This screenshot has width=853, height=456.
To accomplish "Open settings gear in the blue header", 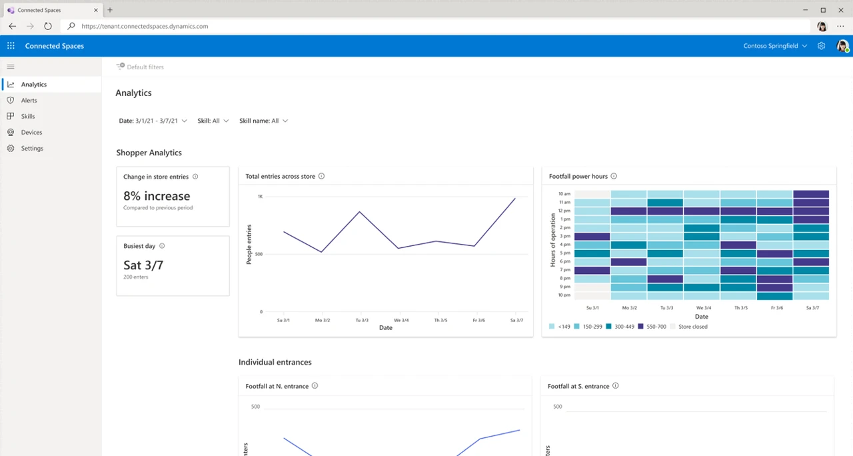I will click(x=822, y=46).
